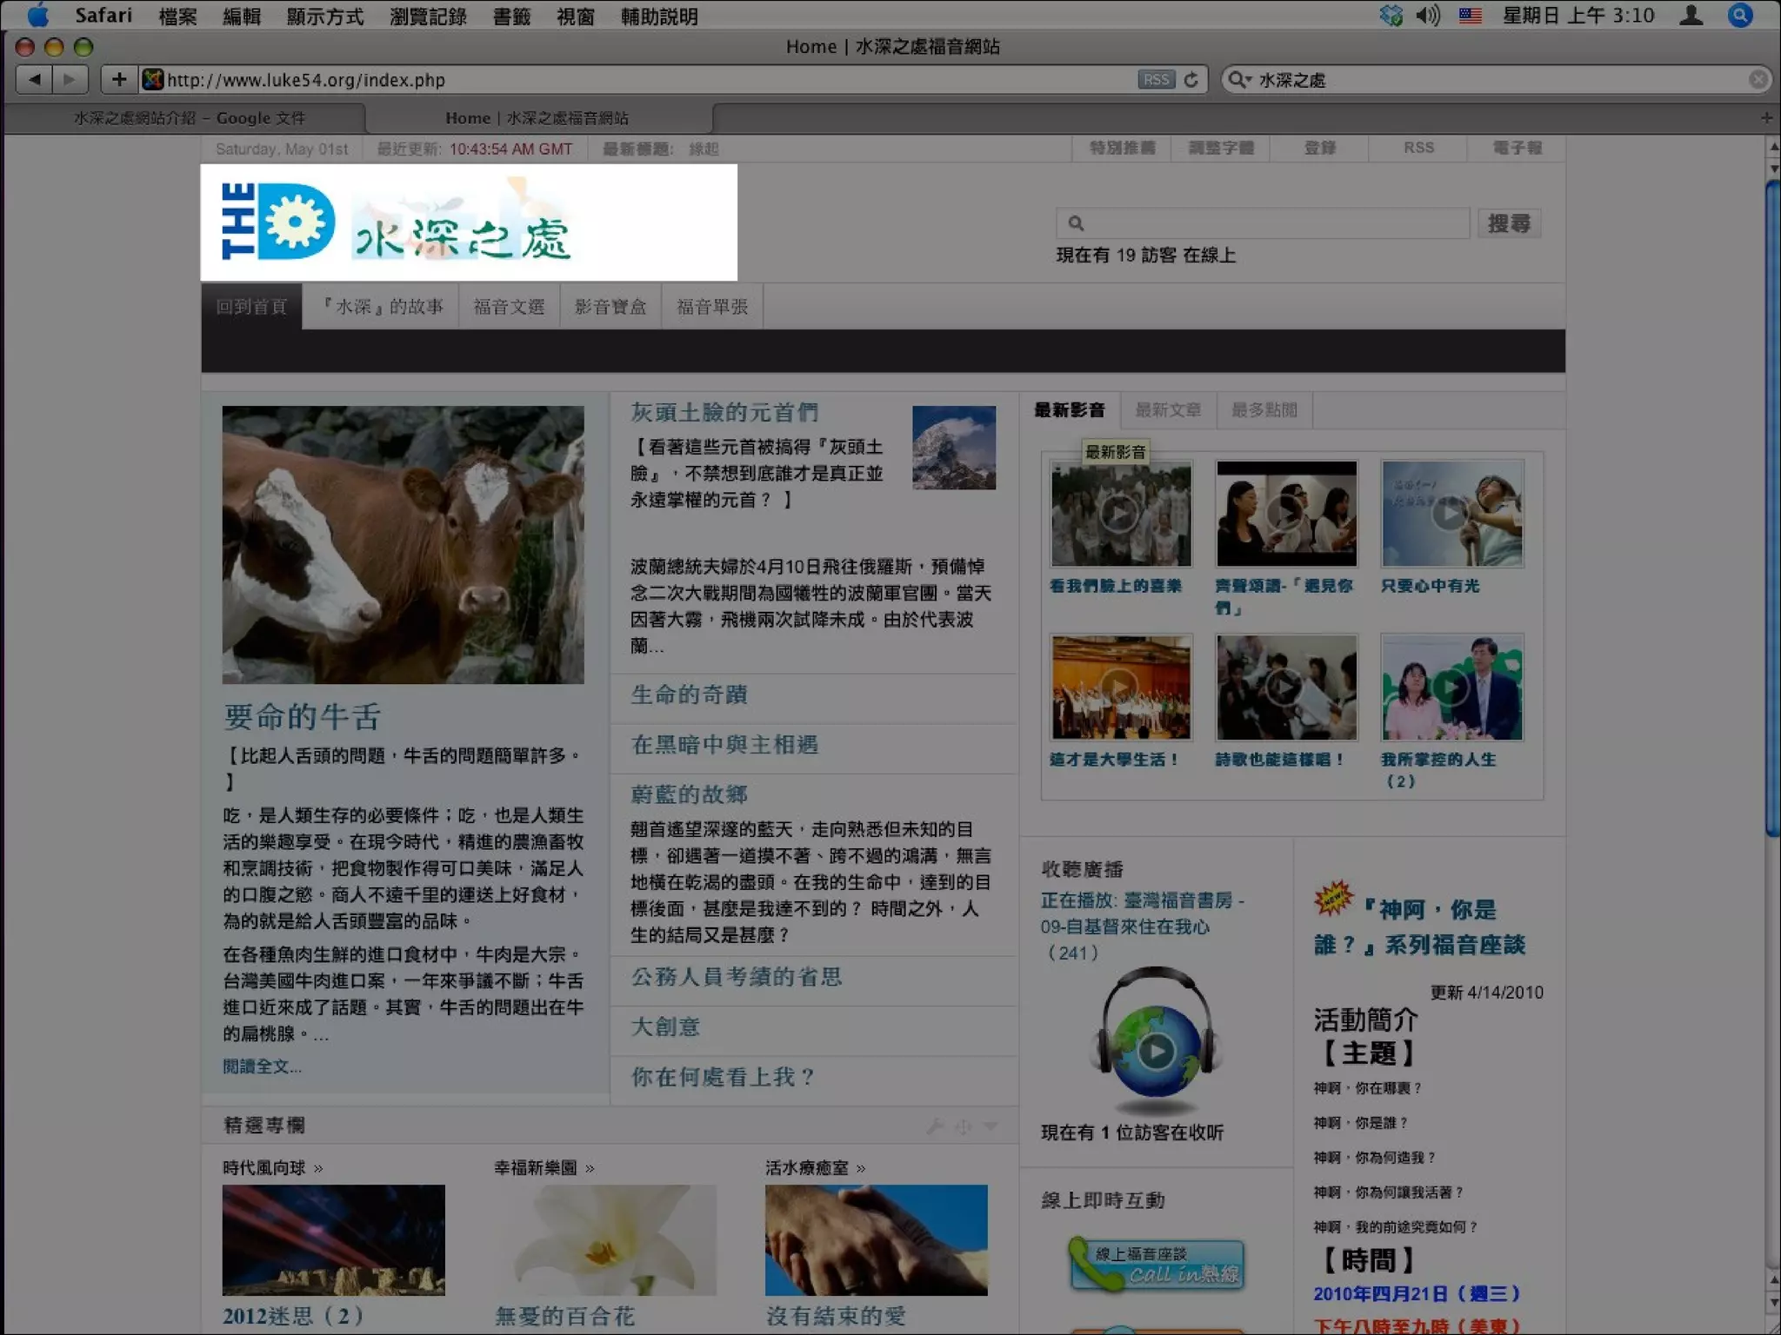Click Safari's back navigation arrow
Screen dimensions: 1781x1335
point(35,80)
